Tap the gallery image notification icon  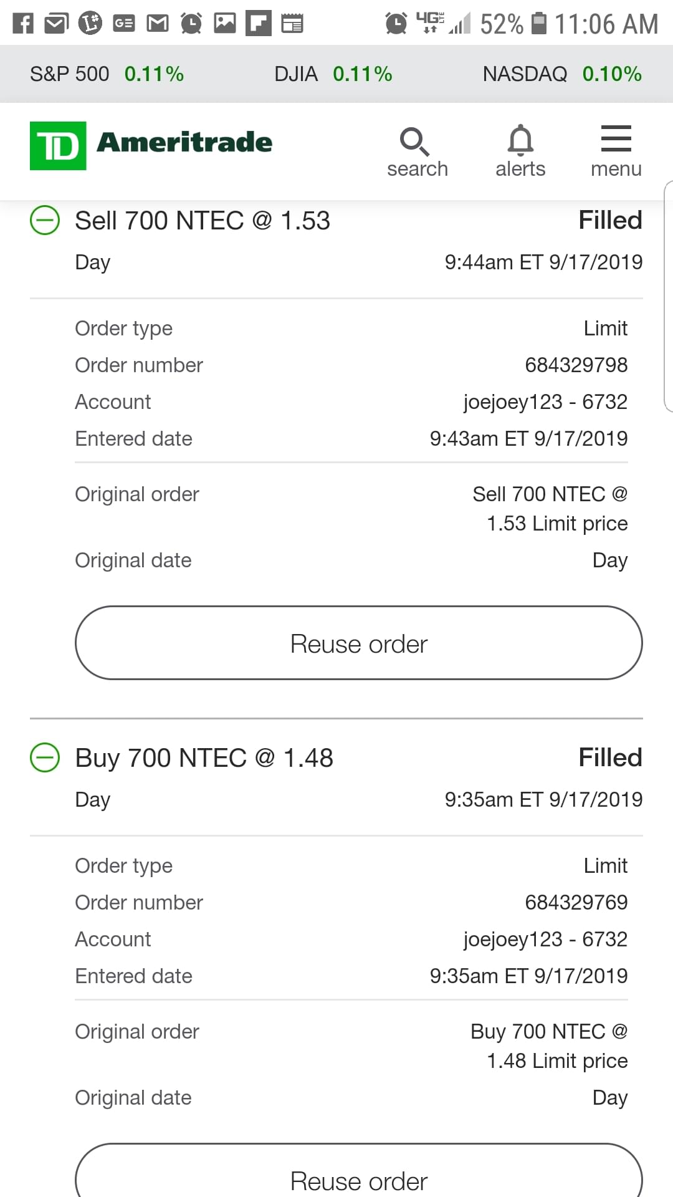pyautogui.click(x=225, y=24)
